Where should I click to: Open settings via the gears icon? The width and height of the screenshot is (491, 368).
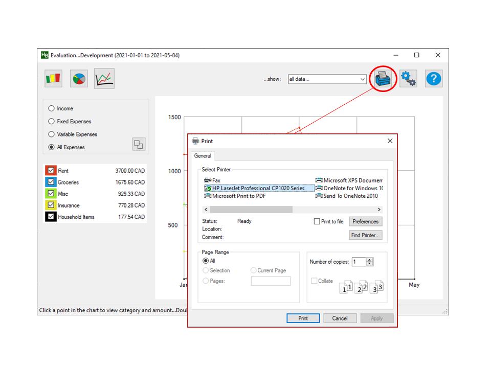408,79
